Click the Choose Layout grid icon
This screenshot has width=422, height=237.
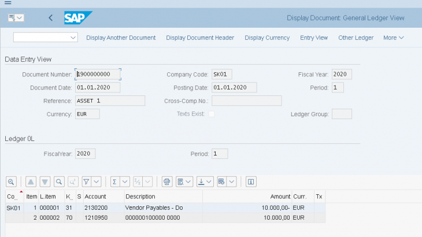[x=221, y=182]
